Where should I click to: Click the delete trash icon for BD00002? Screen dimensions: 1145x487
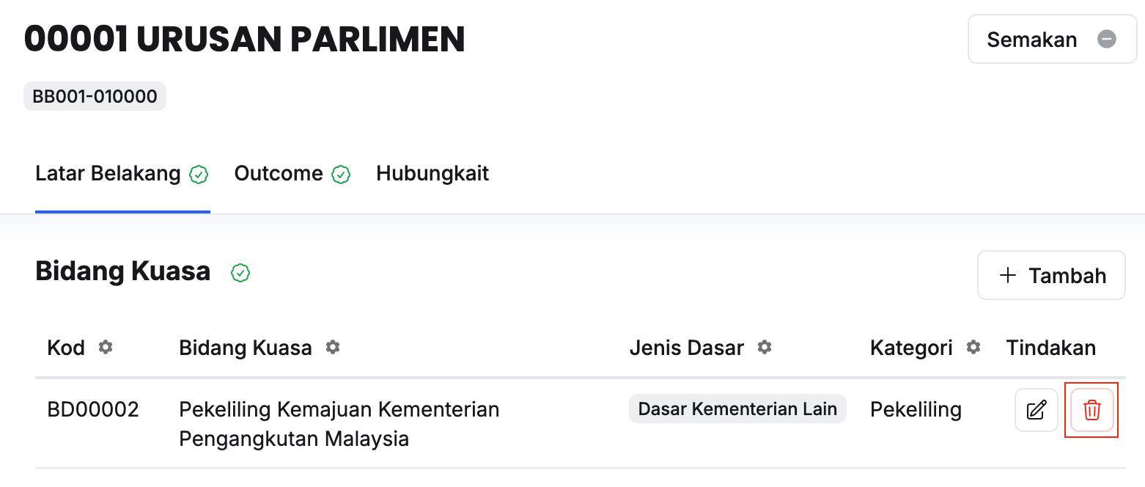[x=1091, y=410]
